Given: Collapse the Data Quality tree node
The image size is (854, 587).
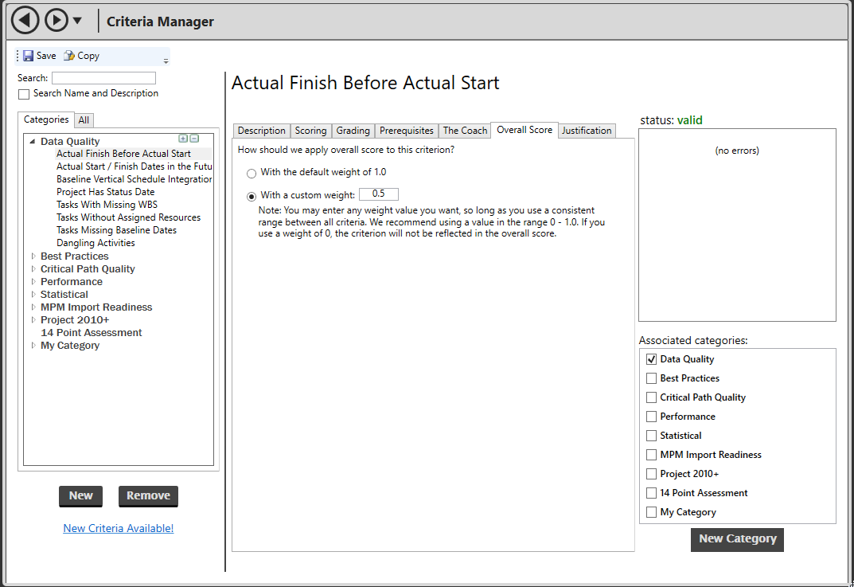Looking at the screenshot, I should [33, 142].
